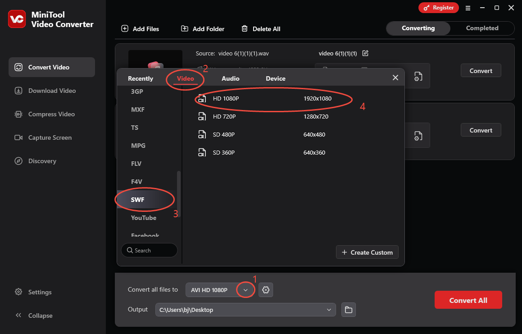522x334 pixels.
Task: Click the Collapse double-arrow icon
Action: coord(18,316)
